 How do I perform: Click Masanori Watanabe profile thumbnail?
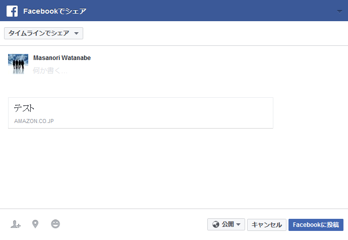18,64
